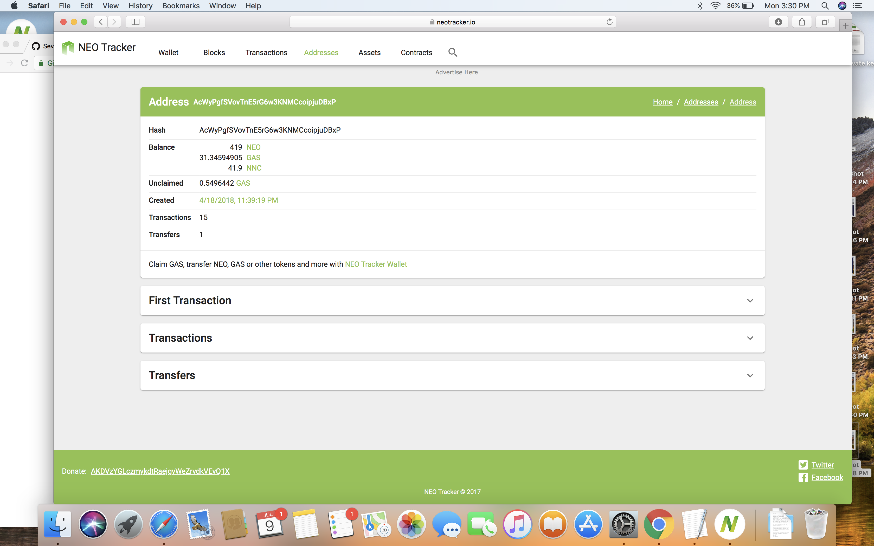Go back with Safari's back arrow
The width and height of the screenshot is (874, 546).
101,22
